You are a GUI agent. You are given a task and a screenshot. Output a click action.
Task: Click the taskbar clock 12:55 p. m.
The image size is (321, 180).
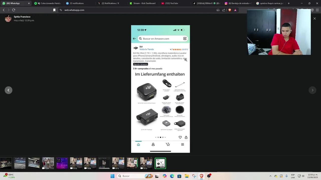tap(313, 176)
